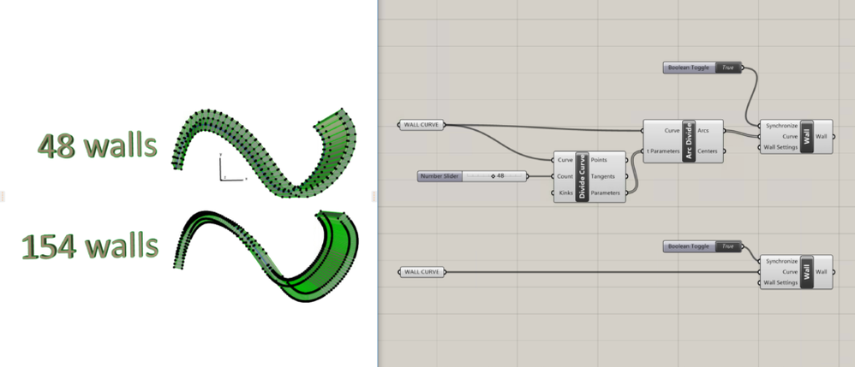Select the Arc Divide component title bar
855x367 pixels.
tap(688, 141)
